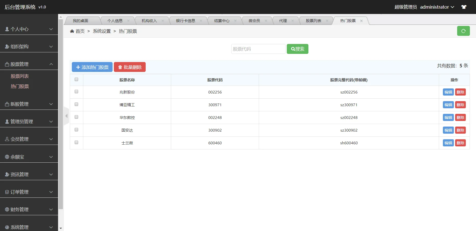476x231 pixels.
Task: Click the 添加热门股票 button
Action: coord(92,67)
